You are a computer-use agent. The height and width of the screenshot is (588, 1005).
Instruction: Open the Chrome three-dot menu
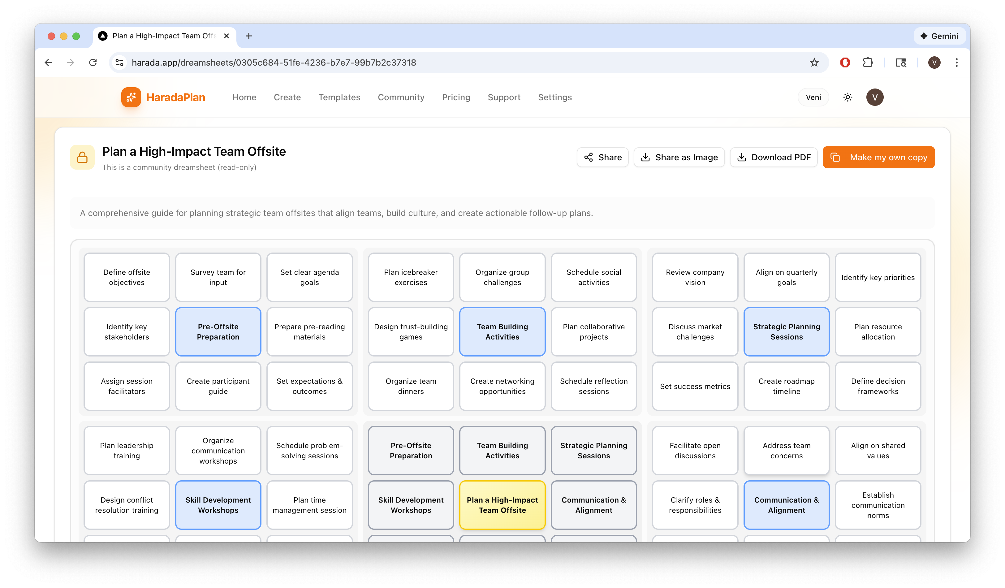(x=956, y=62)
